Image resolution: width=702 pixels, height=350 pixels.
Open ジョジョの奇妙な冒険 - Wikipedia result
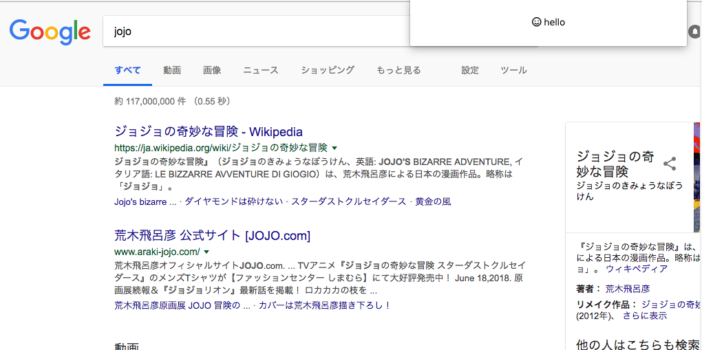tap(208, 131)
